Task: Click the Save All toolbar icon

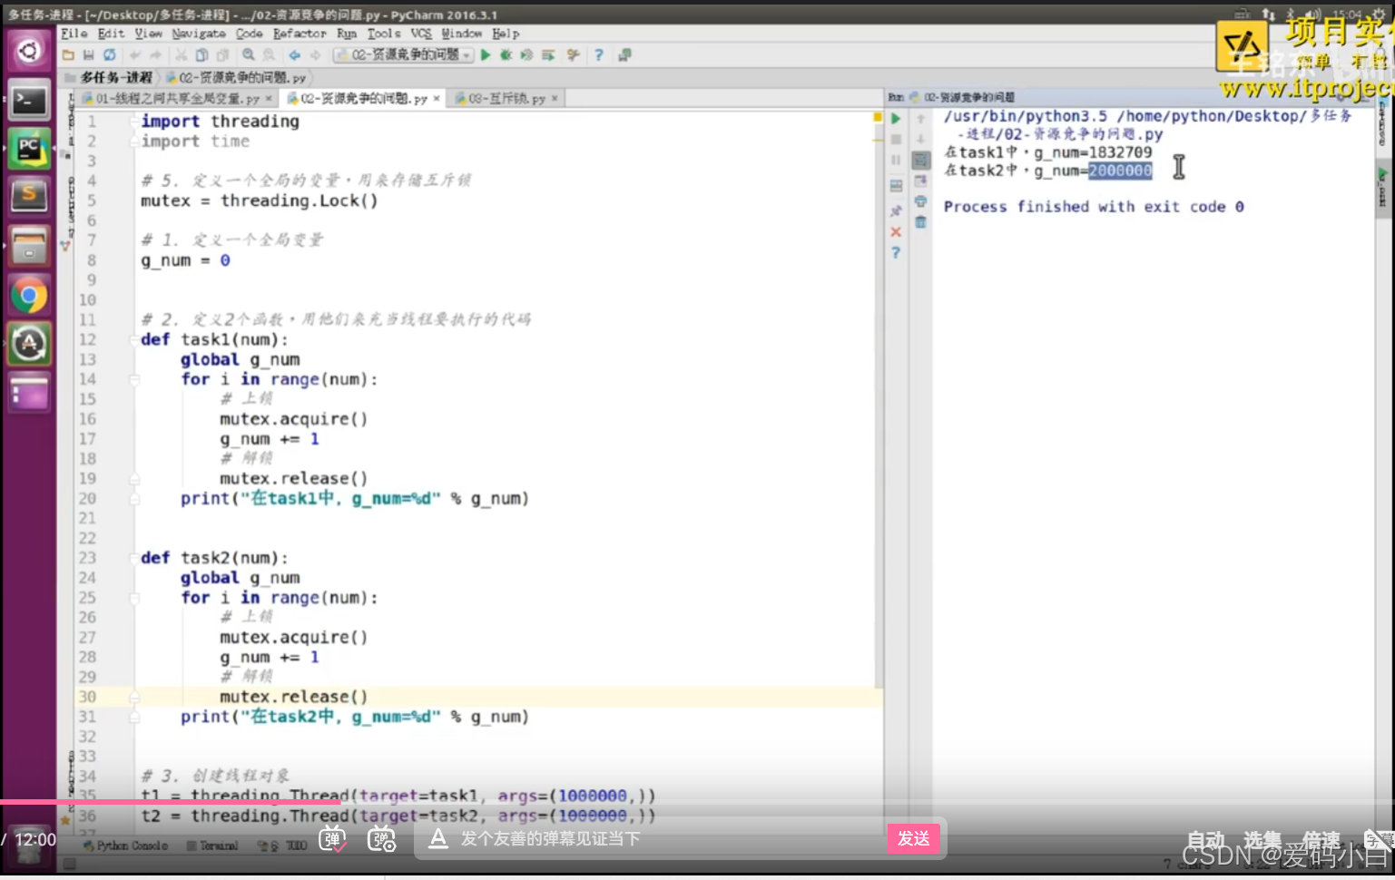Action: pos(88,55)
